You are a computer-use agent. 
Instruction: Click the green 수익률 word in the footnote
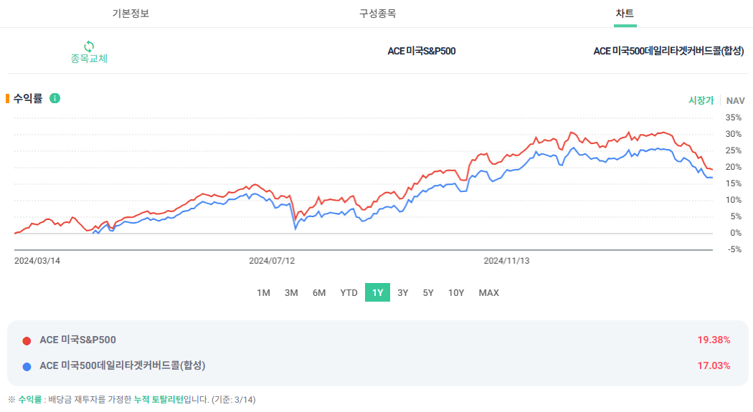click(x=30, y=400)
